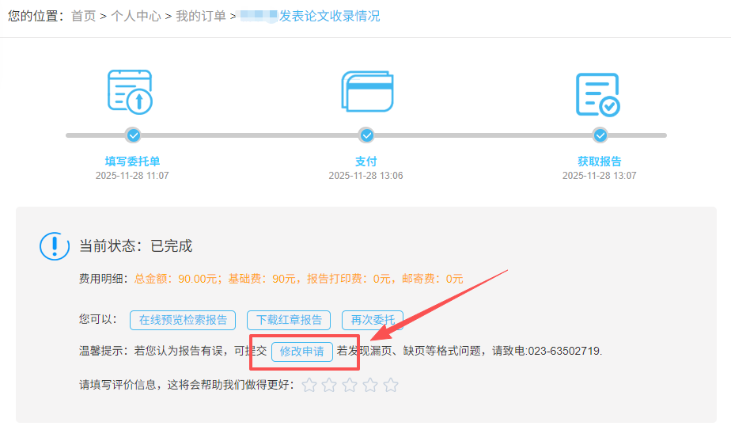
Task: Click checkmark marker above 支付 label
Action: click(x=366, y=135)
